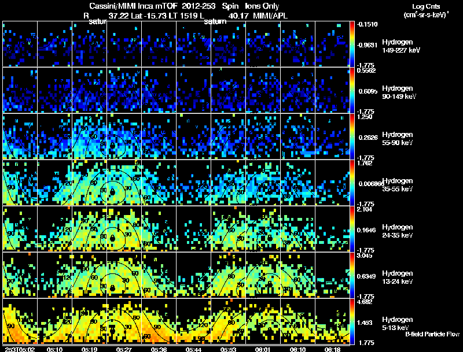
Task: Click the 05:53 time axis label
Action: [x=228, y=349]
